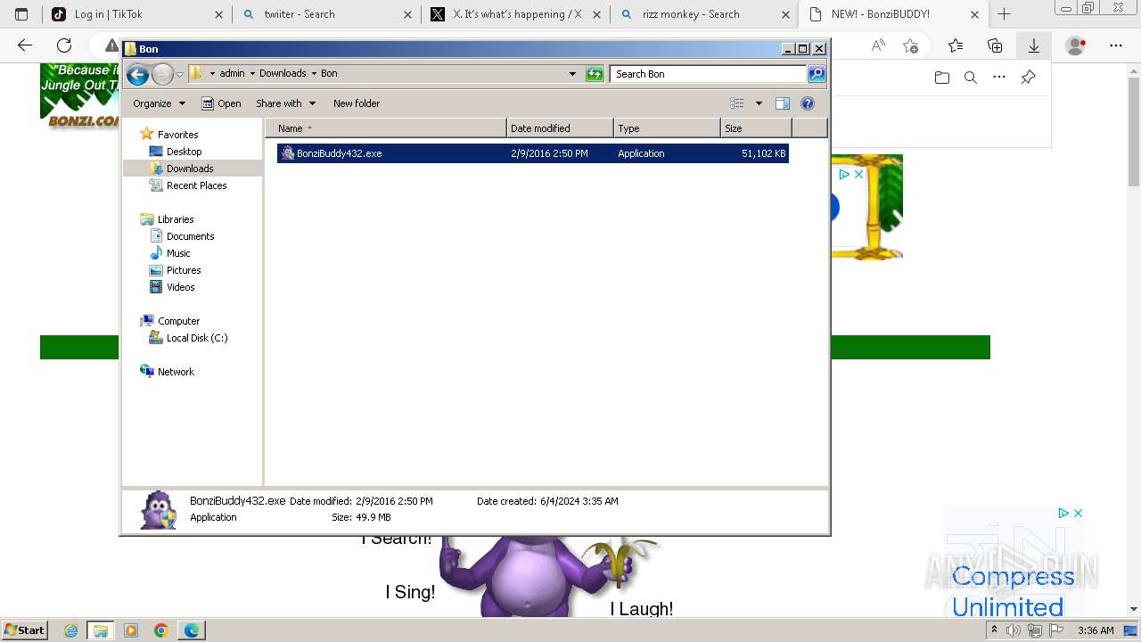Click the Downloads icon in Edge toolbar
The width and height of the screenshot is (1141, 642).
[x=1034, y=45]
